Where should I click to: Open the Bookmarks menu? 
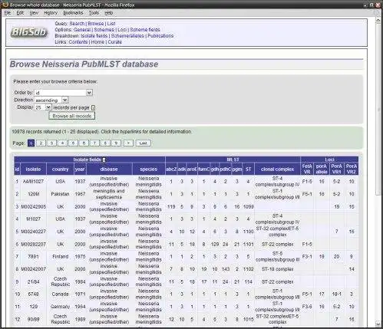pyautogui.click(x=73, y=13)
